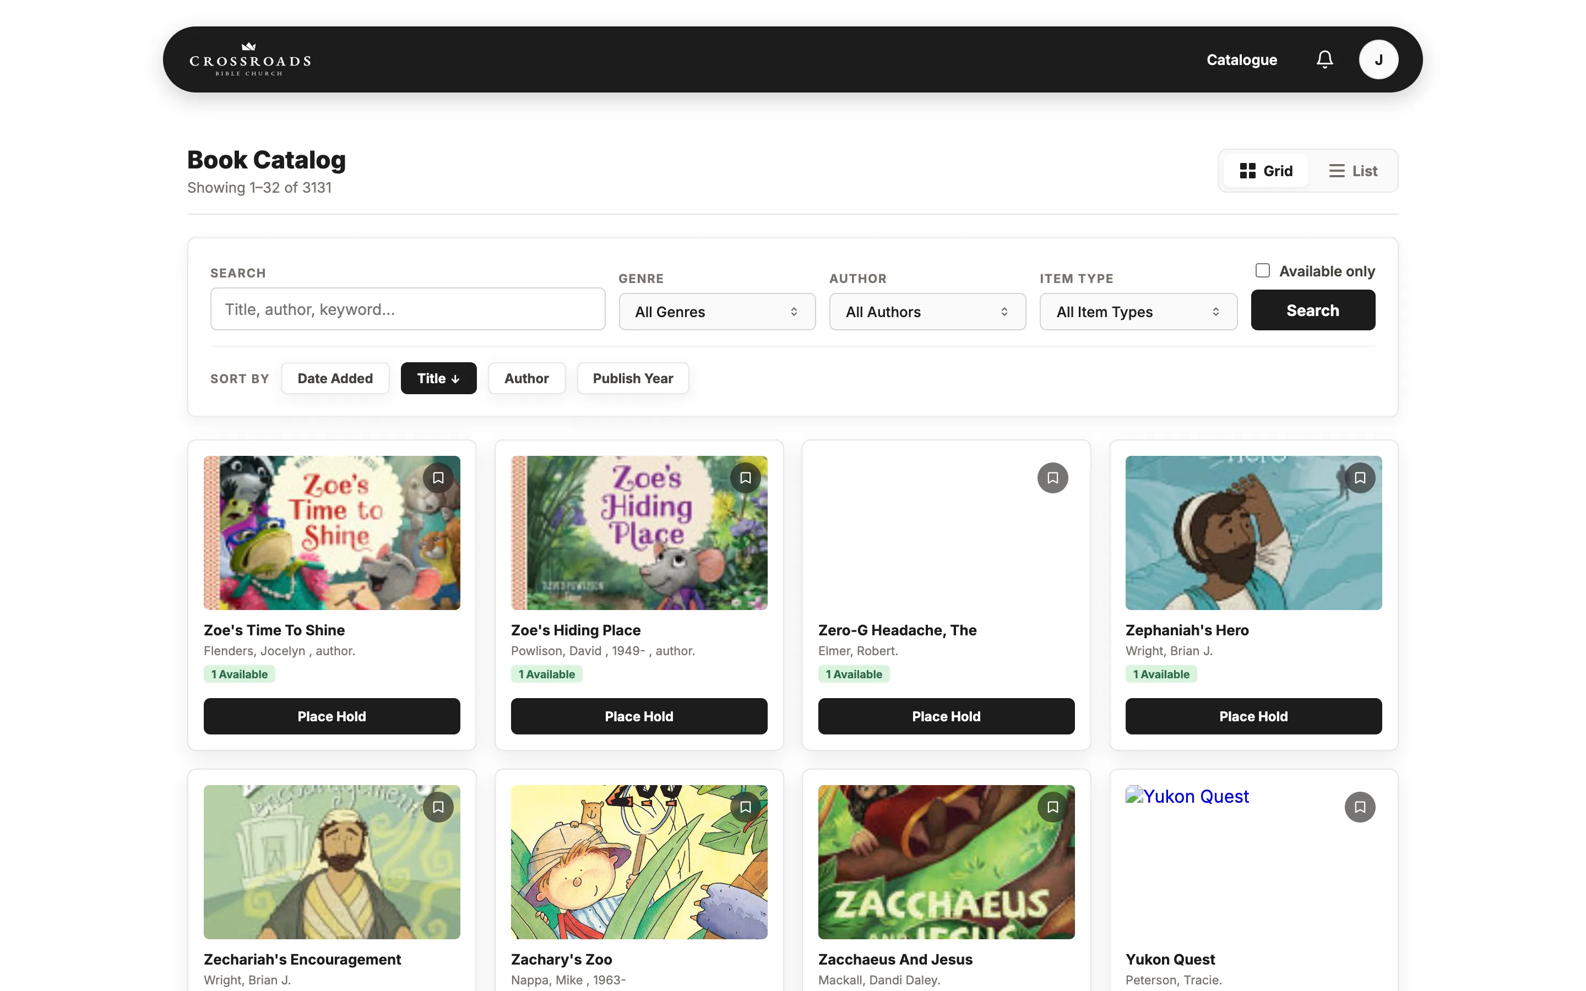Place Hold on Zero-G Headache, The
This screenshot has height=991, width=1586.
[946, 716]
